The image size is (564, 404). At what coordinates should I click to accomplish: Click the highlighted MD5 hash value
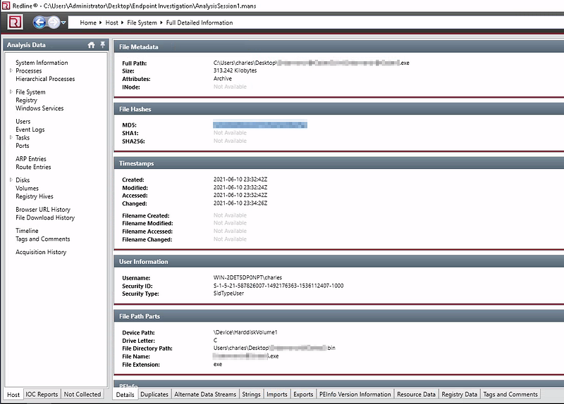(259, 125)
